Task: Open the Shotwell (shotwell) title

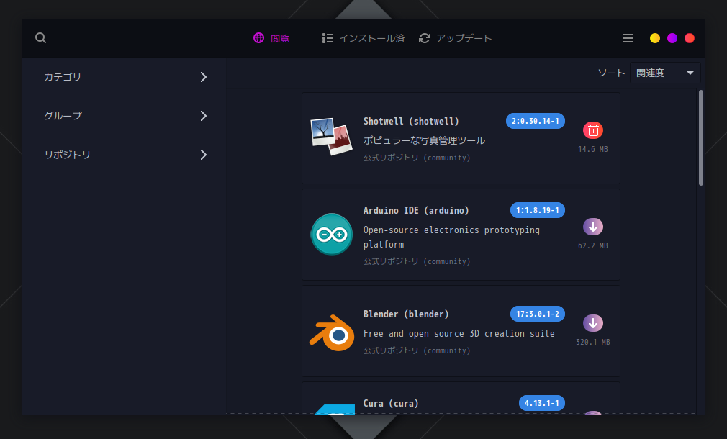Action: [x=411, y=121]
